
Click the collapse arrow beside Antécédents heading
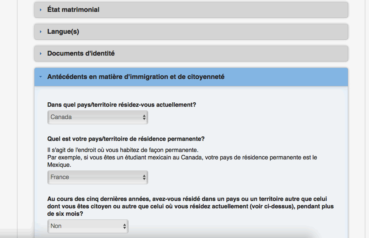click(x=41, y=77)
